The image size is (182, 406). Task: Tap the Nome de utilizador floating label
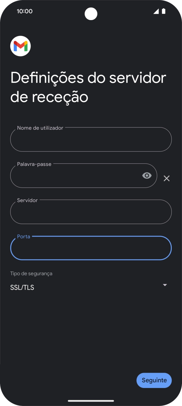[40, 128]
